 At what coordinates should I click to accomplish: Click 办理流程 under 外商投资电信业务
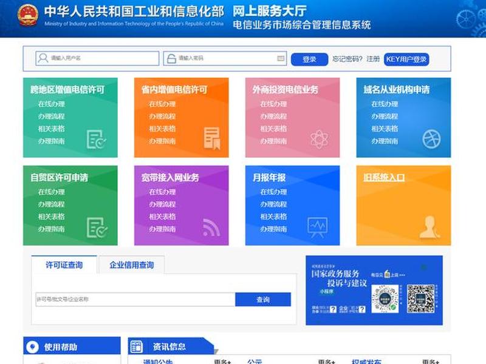click(x=274, y=116)
